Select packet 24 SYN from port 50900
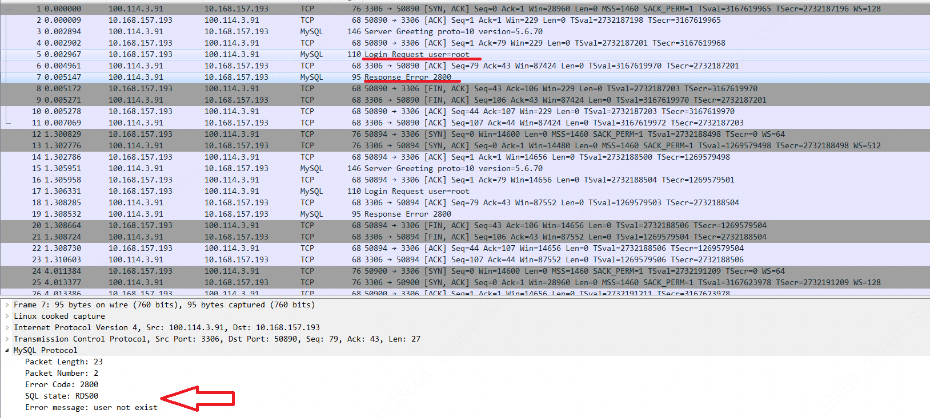Screen dimensions: 930x418 pyautogui.click(x=465, y=271)
